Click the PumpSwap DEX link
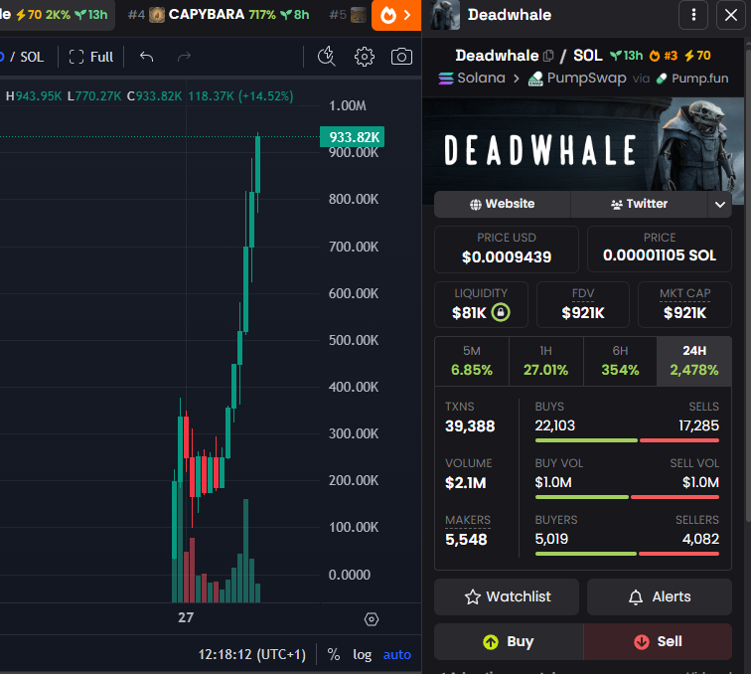 point(577,78)
